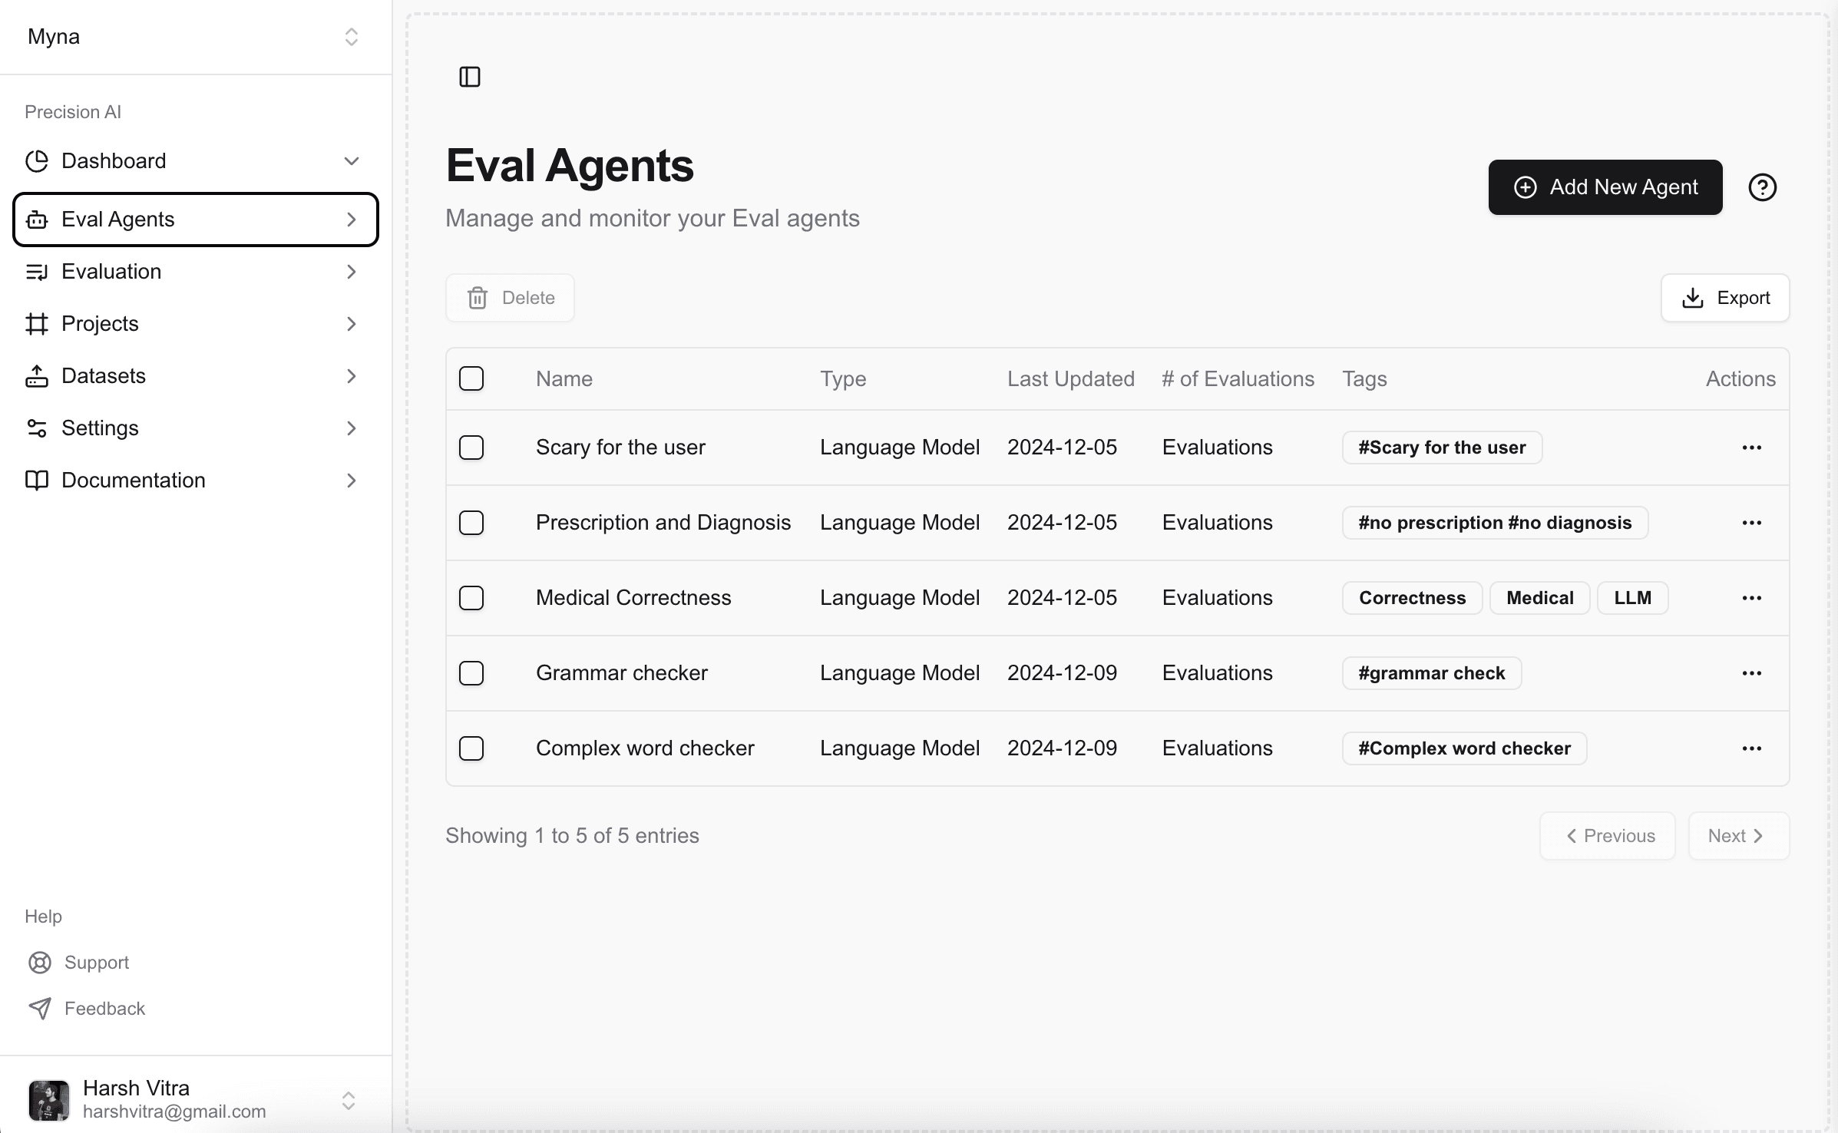This screenshot has height=1133, width=1838.
Task: Check the select-all checkbox in table header
Action: click(x=471, y=378)
